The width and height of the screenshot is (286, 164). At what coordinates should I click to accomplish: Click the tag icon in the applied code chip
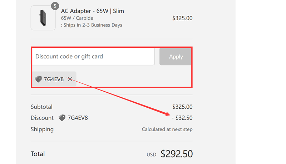click(38, 79)
